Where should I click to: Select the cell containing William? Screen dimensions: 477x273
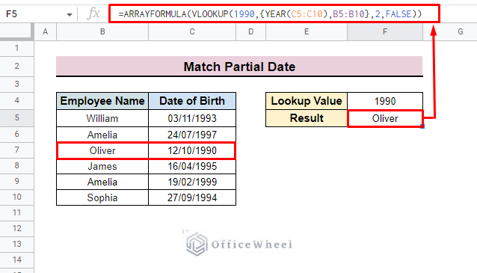pyautogui.click(x=102, y=118)
